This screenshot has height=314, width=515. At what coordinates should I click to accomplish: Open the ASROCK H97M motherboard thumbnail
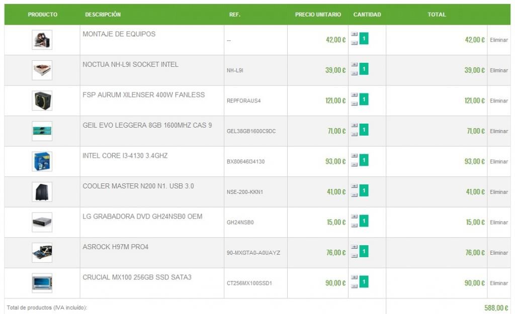[42, 253]
